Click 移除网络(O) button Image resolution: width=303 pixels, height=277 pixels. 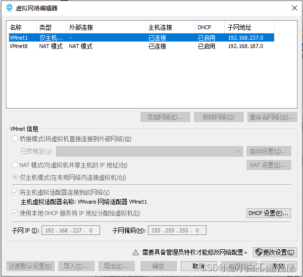218,117
